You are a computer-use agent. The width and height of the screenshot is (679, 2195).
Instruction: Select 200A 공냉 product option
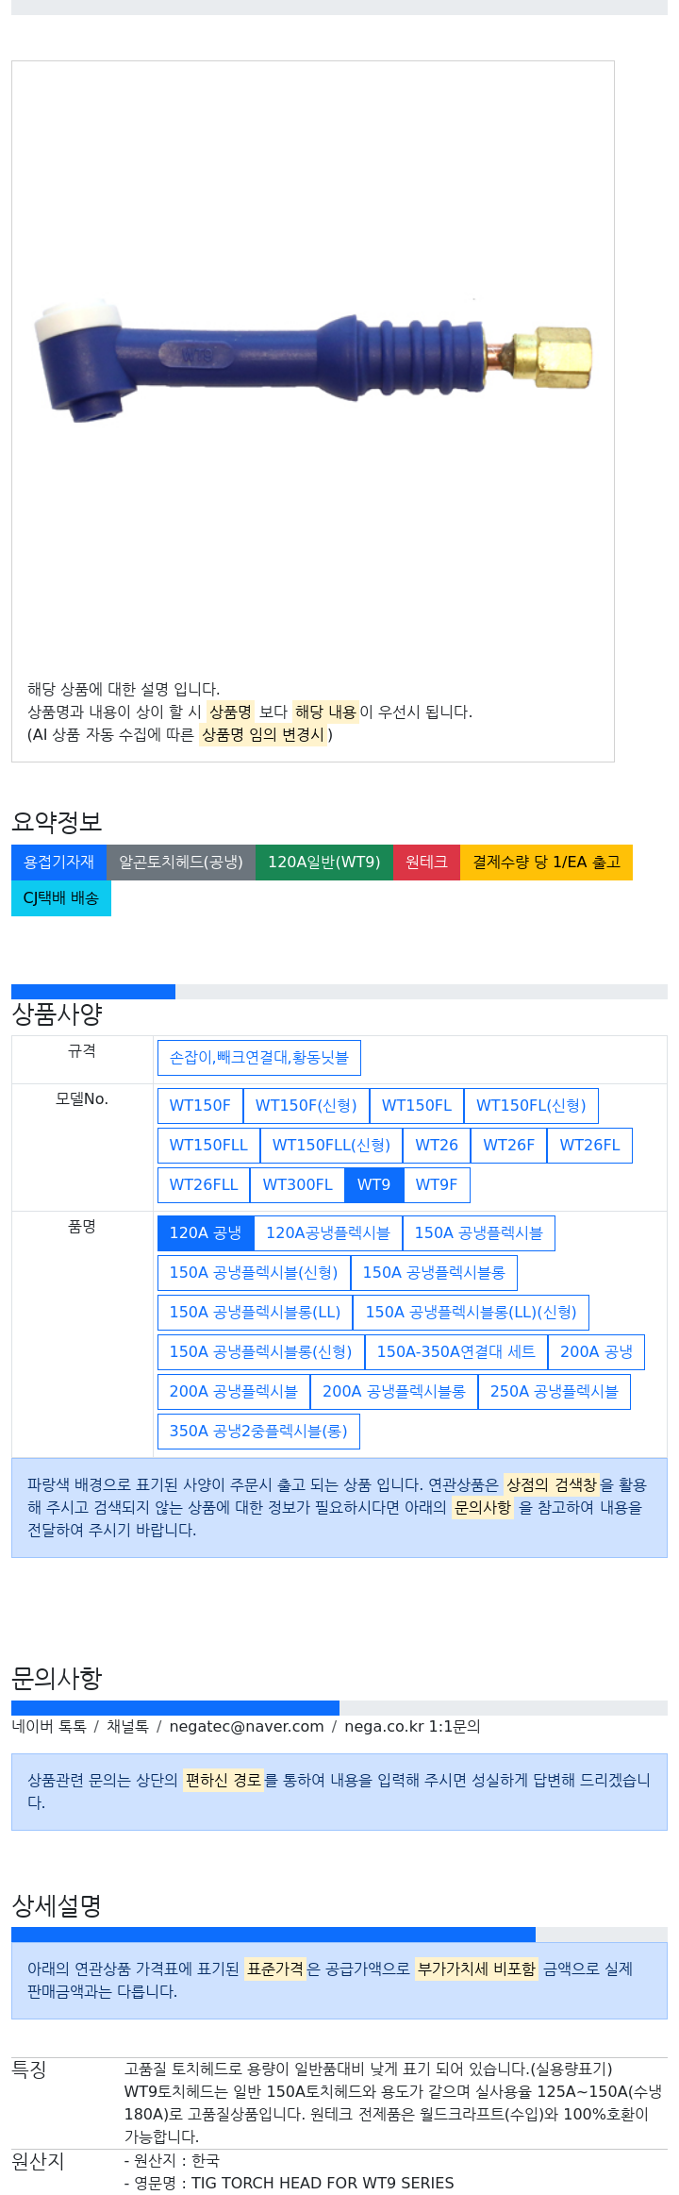pyautogui.click(x=595, y=1351)
